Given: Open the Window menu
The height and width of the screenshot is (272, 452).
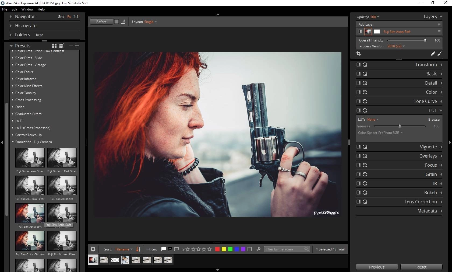Looking at the screenshot, I should click(27, 9).
